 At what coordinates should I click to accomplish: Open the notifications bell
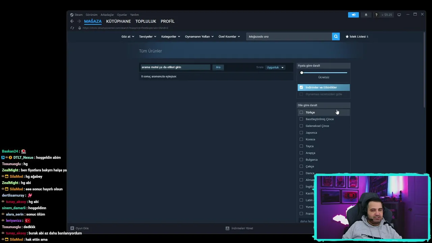click(366, 15)
